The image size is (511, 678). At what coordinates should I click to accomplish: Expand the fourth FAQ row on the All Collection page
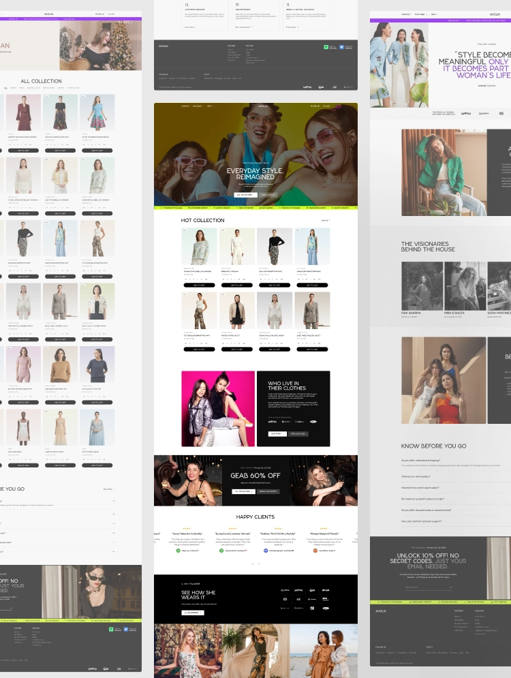(57, 533)
